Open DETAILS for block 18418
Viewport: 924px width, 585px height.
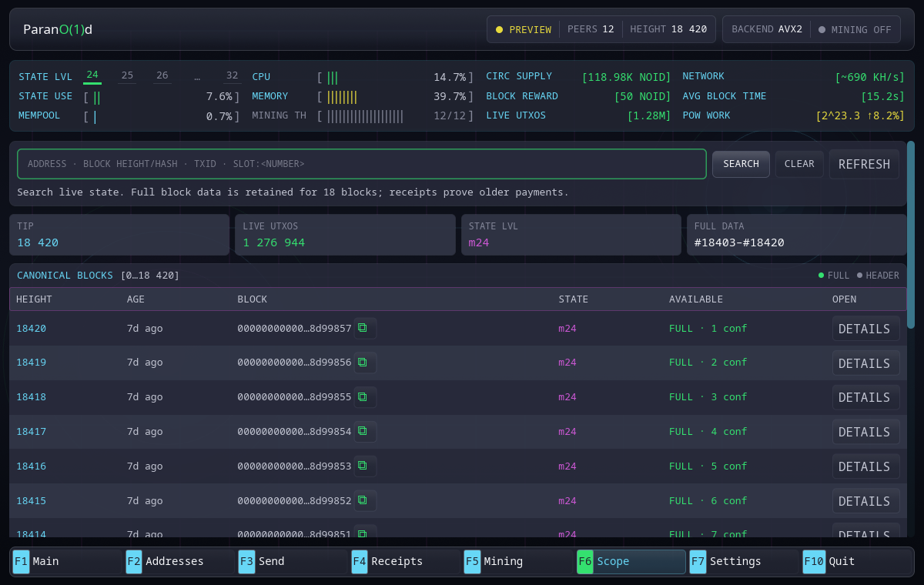coord(865,397)
